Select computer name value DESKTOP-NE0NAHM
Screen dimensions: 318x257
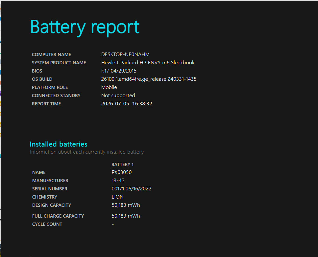click(125, 54)
